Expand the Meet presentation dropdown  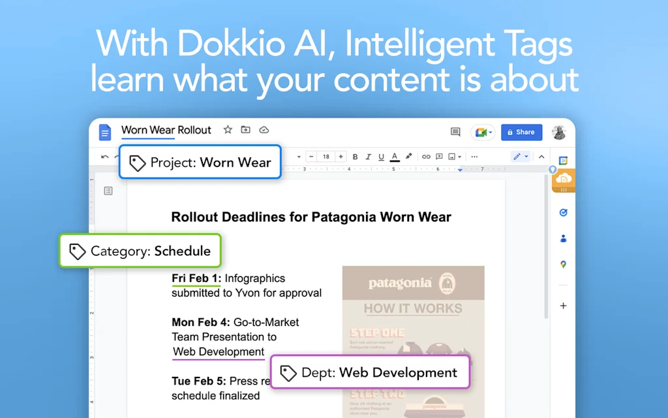click(489, 132)
